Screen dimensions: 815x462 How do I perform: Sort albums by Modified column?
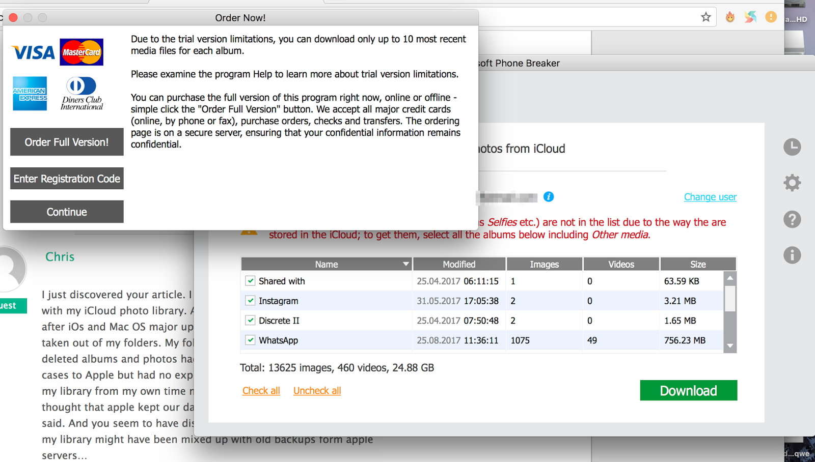459,264
